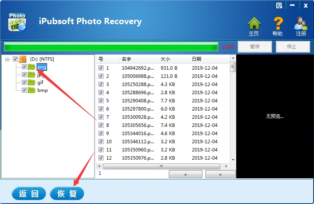The image size is (314, 204).
Task: Go to next page with > button
Action: pos(220,174)
